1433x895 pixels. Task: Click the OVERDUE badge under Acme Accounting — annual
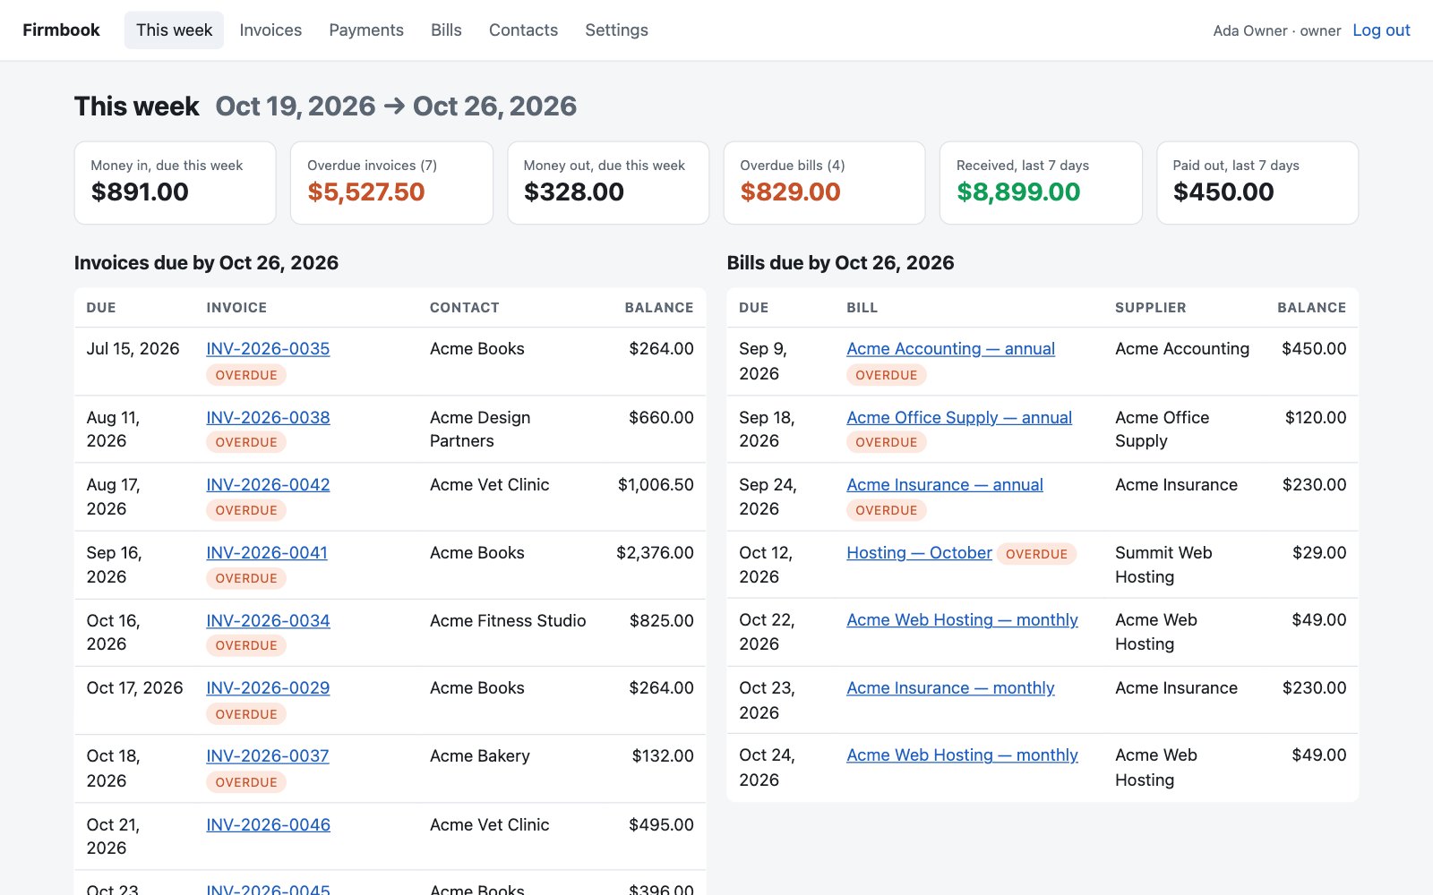tap(886, 375)
